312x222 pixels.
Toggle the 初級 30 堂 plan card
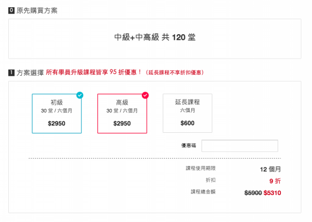point(57,113)
